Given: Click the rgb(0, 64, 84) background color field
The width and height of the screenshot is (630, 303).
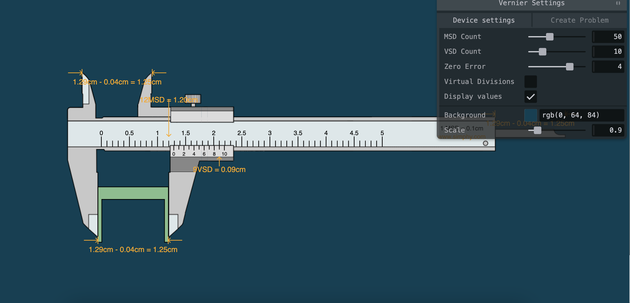Looking at the screenshot, I should 582,115.
